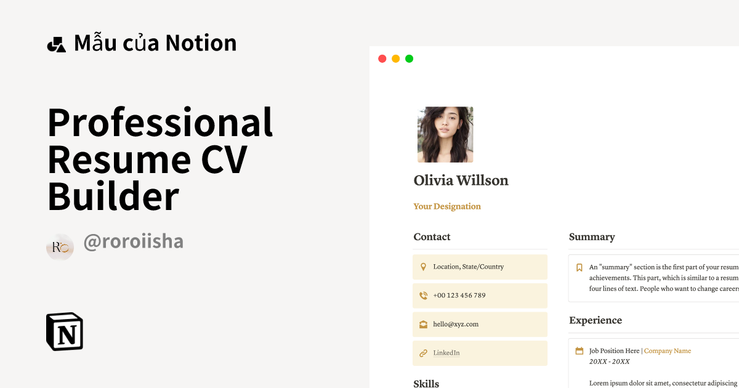Open the @roroiisha creator profile link

click(x=133, y=241)
